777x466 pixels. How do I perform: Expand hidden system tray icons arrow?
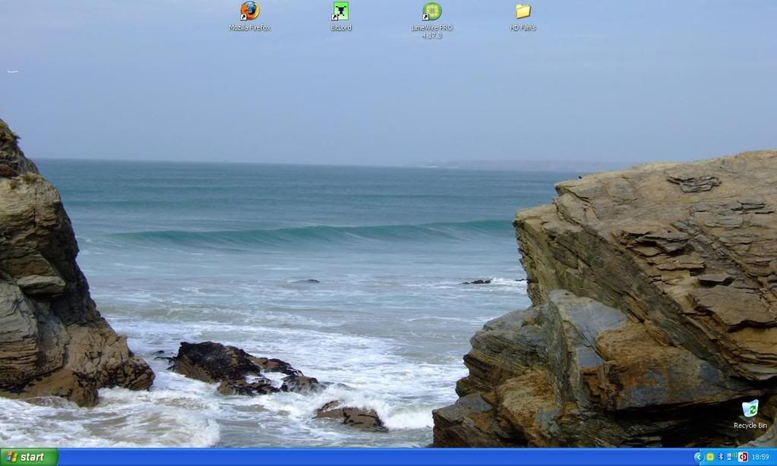698,457
